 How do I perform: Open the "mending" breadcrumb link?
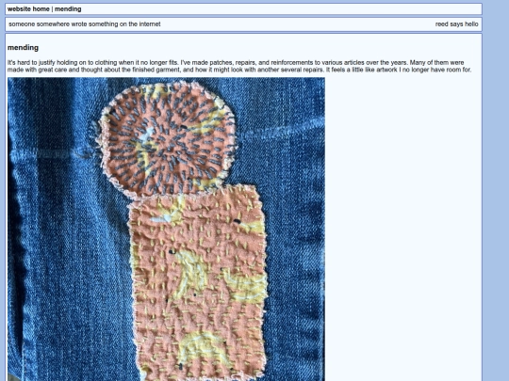pos(68,9)
